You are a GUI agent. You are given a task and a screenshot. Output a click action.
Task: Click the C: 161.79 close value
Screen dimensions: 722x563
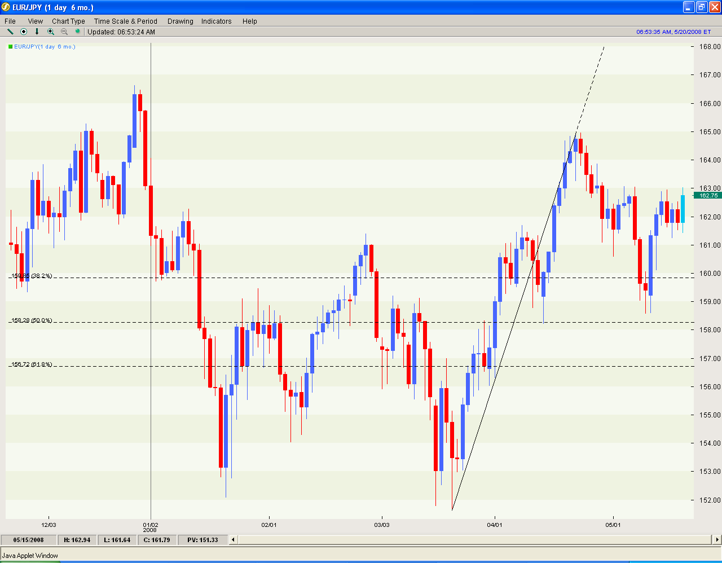tap(157, 540)
